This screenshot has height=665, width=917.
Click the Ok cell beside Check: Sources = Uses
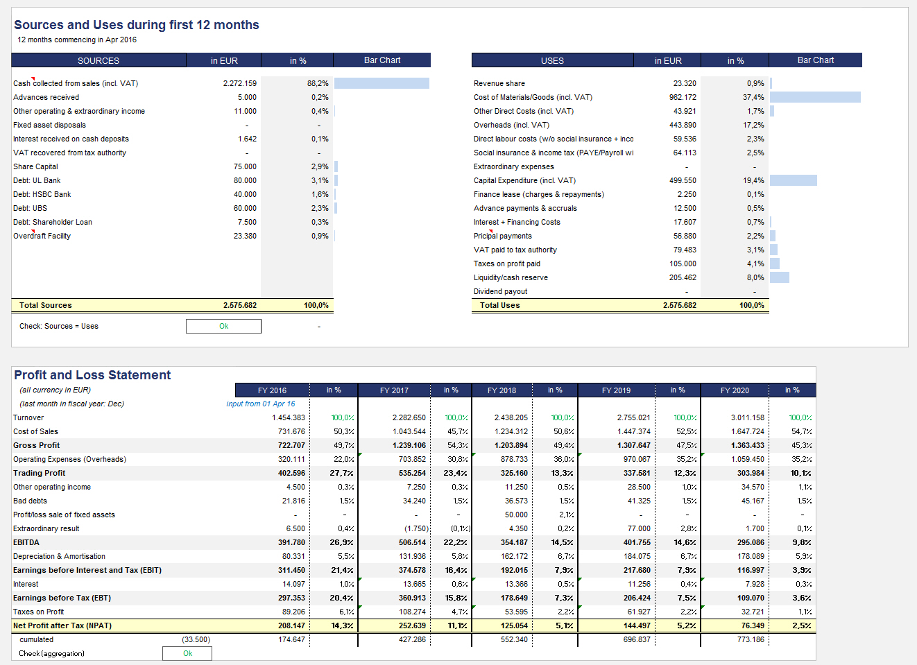tap(223, 326)
